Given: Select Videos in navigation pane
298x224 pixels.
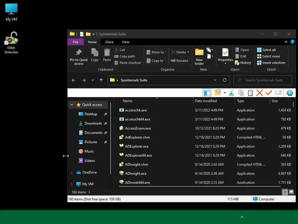Looking at the screenshot, I should 87,161.
